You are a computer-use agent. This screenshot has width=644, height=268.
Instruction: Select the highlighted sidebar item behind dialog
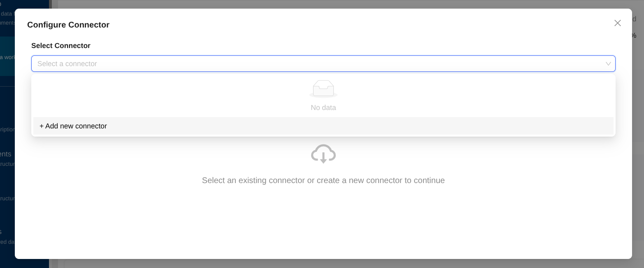coord(7,57)
